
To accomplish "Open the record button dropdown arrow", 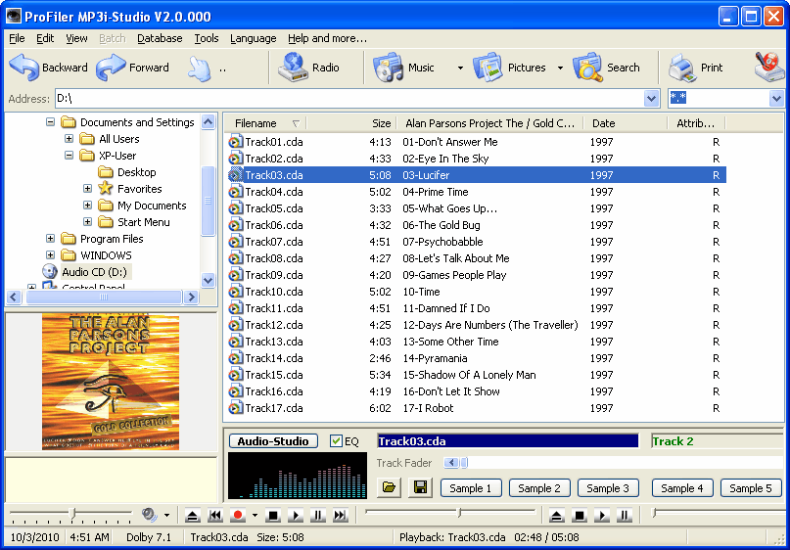I will point(255,515).
